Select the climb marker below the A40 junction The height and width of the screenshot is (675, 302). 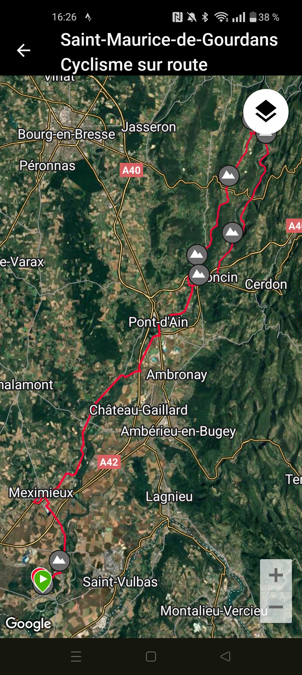(229, 176)
